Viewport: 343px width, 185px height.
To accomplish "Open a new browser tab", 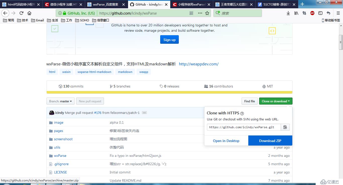I will tap(302, 4).
